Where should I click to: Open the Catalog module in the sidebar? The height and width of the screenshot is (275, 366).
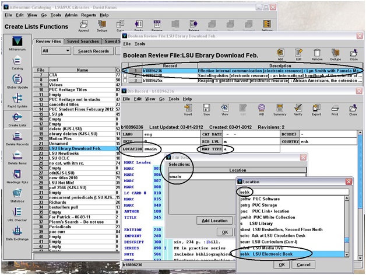16,62
